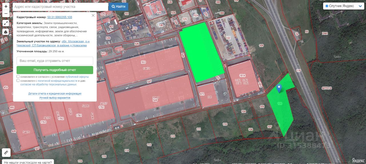Click parcel 1763 label
Viewport: 366px width, 164px height.
[43, 122]
